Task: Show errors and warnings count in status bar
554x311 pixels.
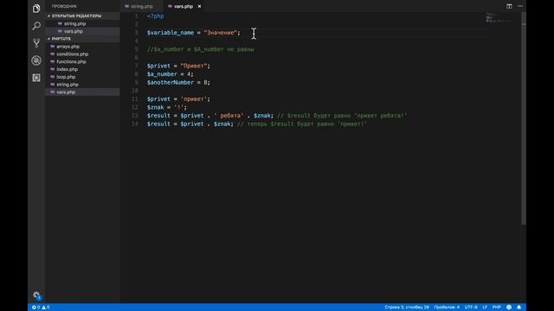Action: (41, 308)
